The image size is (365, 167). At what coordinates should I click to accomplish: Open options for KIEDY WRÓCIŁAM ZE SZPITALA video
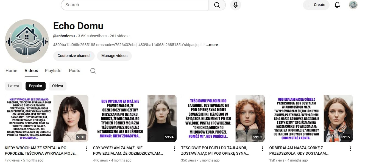(86, 149)
